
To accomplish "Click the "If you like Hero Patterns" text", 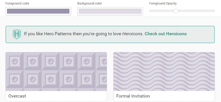I will [x=48, y=34].
